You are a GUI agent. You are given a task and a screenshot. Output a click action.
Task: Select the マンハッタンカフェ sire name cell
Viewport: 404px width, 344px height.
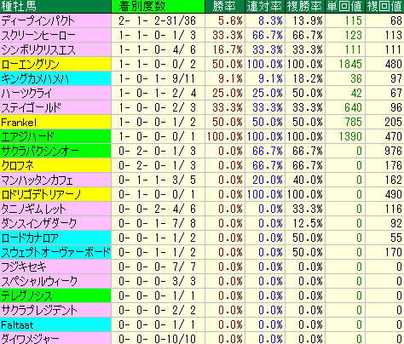tap(55, 180)
